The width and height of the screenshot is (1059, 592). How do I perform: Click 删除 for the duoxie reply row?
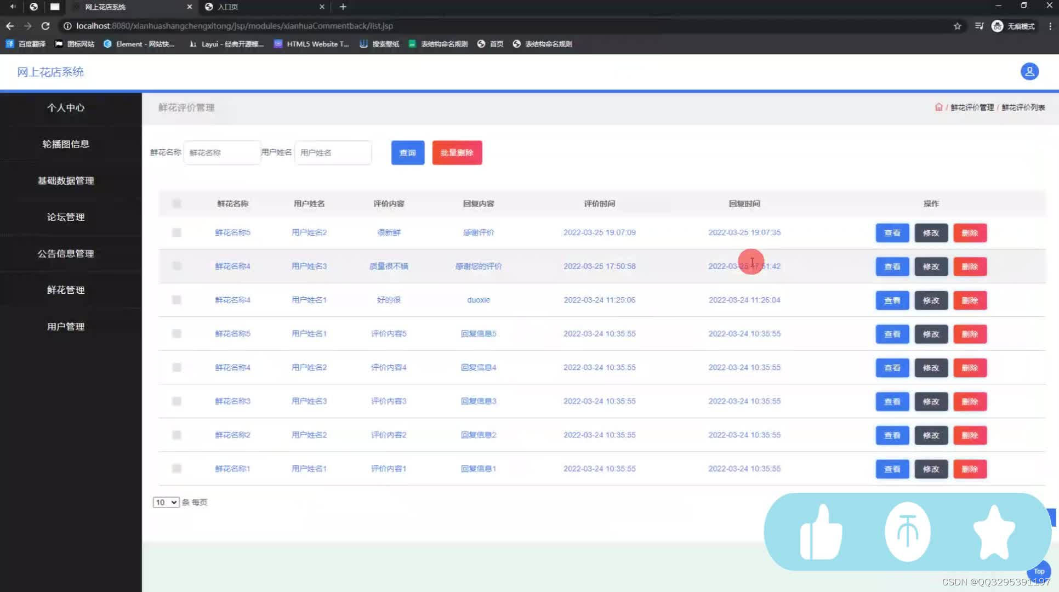(x=970, y=300)
